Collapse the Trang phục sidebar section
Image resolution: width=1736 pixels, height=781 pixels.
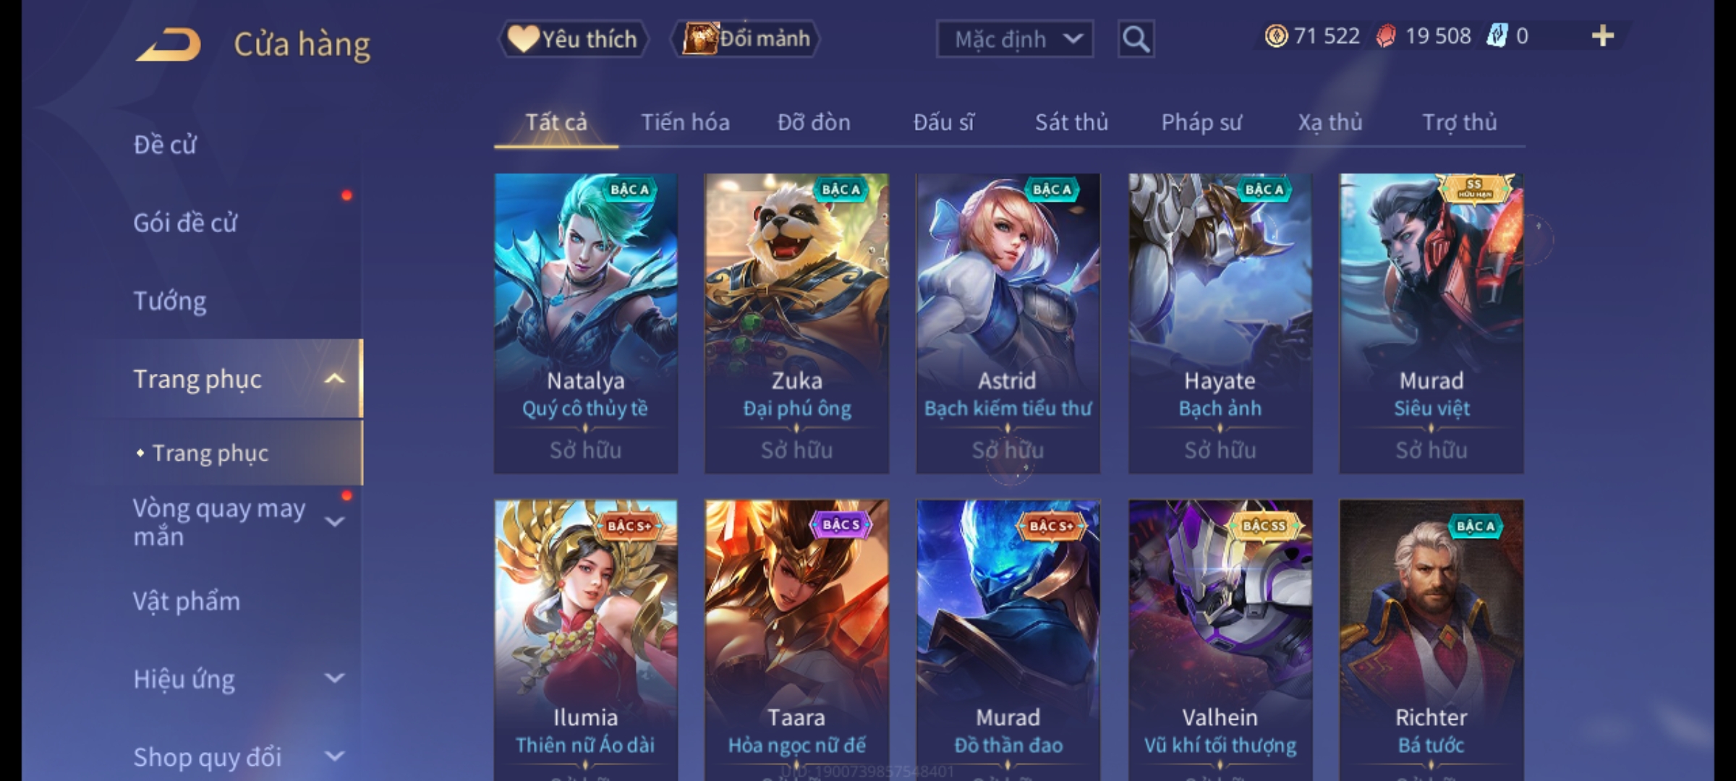pos(334,379)
